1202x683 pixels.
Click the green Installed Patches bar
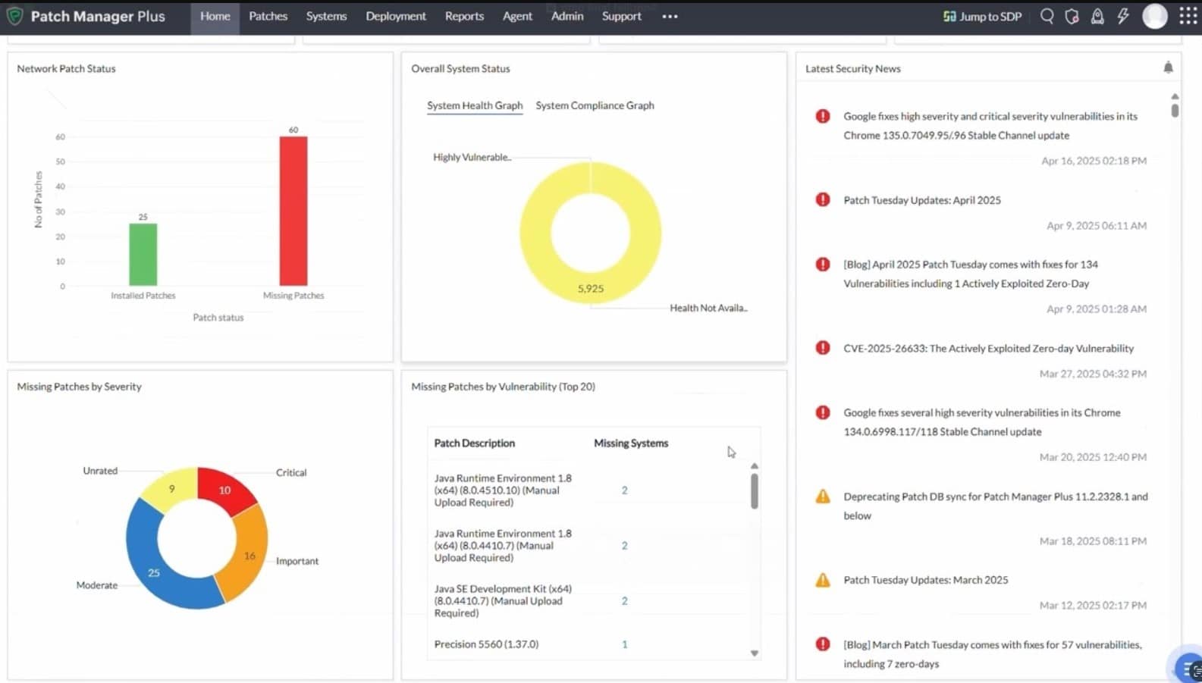143,255
